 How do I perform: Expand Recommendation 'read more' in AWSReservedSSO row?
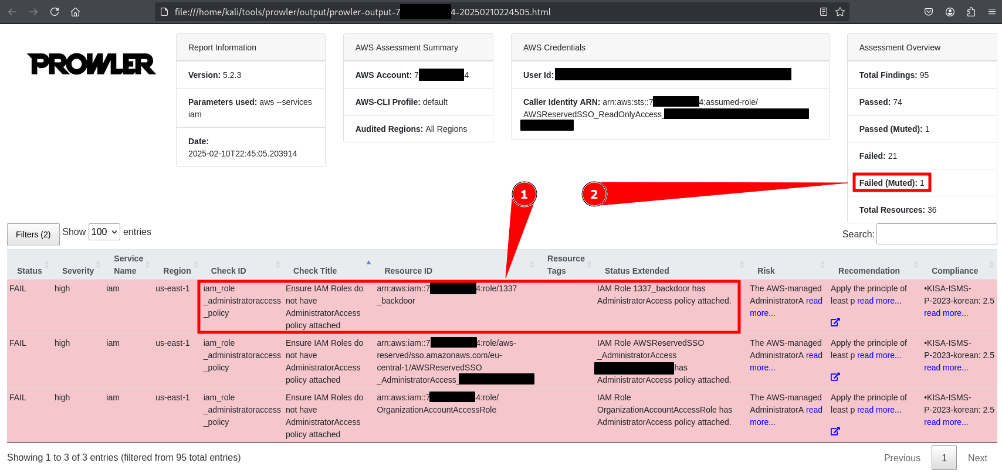pyautogui.click(x=879, y=355)
